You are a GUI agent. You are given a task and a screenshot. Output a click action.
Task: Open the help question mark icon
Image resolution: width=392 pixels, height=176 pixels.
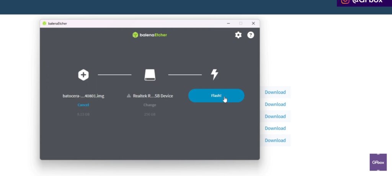[251, 35]
